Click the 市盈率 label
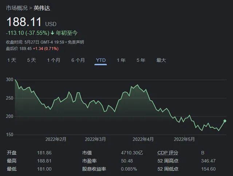The width and height of the screenshot is (233, 176). pos(89,161)
